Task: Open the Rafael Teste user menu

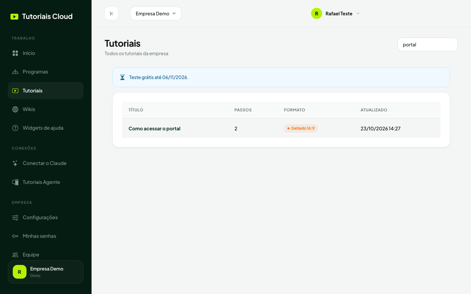Action: (x=335, y=13)
